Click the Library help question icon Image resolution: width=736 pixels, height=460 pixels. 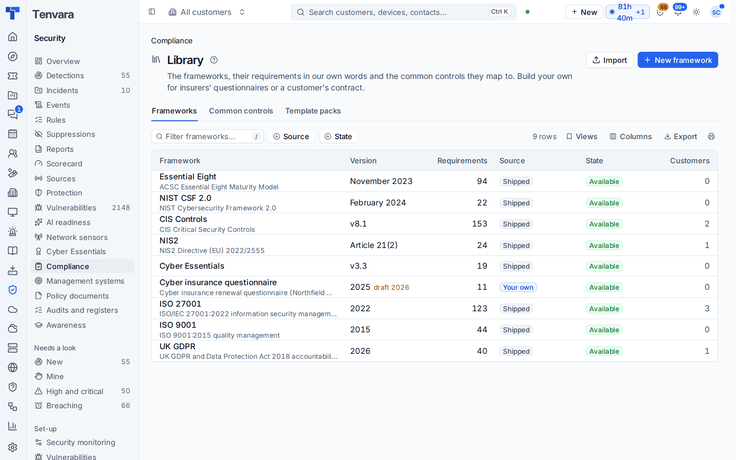point(214,60)
